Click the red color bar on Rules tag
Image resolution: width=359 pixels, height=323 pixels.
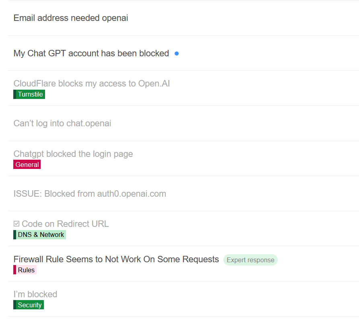click(x=14, y=270)
